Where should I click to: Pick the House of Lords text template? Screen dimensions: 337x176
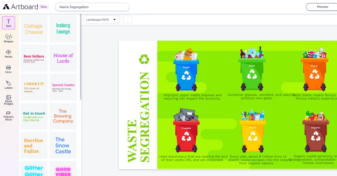click(x=63, y=58)
